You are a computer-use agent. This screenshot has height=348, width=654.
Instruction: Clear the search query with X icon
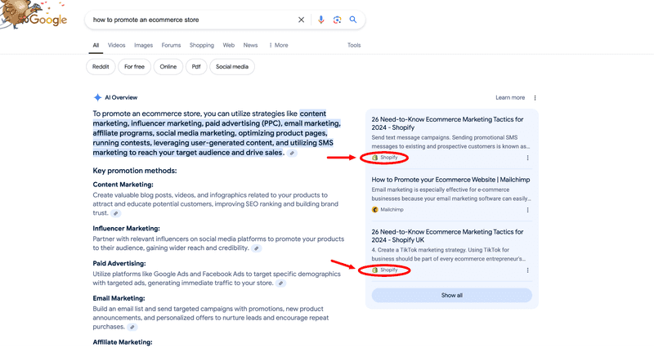click(x=301, y=20)
